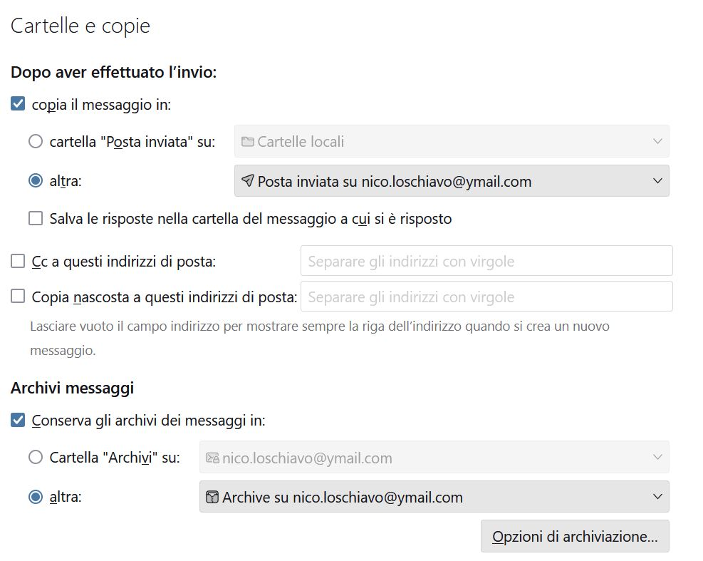Uncheck "copia il messaggio in" checkbox
Viewport: 703px width, 561px height.
point(19,105)
